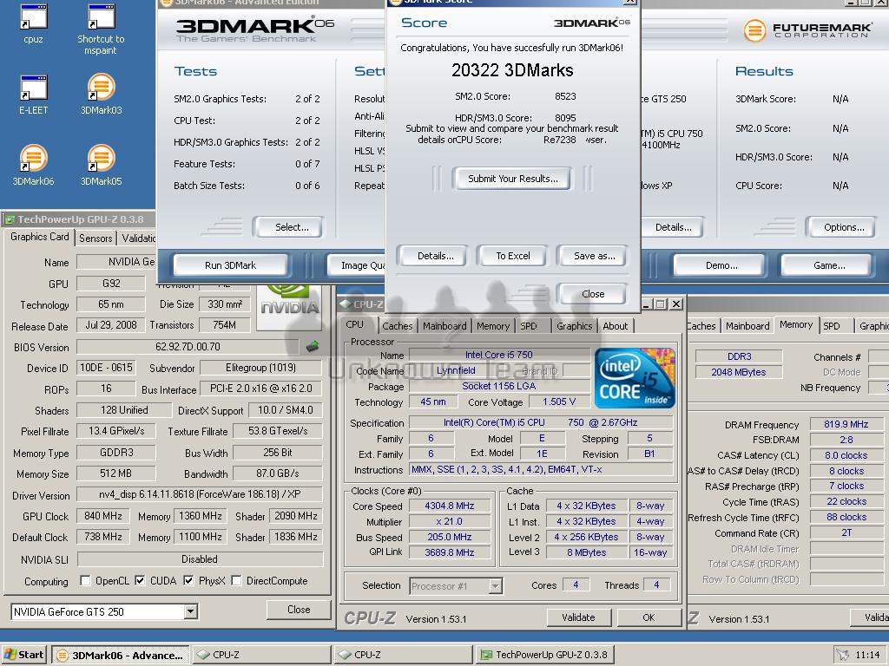This screenshot has height=666, width=889.
Task: Switch to TechPowerUp GPU-Z taskbar item
Action: coord(545,656)
